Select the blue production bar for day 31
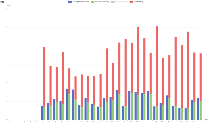Screen dimensions: 211x130 [198, 109]
